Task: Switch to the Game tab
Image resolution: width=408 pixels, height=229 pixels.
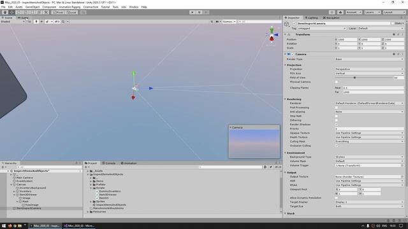Action: pyautogui.click(x=23, y=18)
